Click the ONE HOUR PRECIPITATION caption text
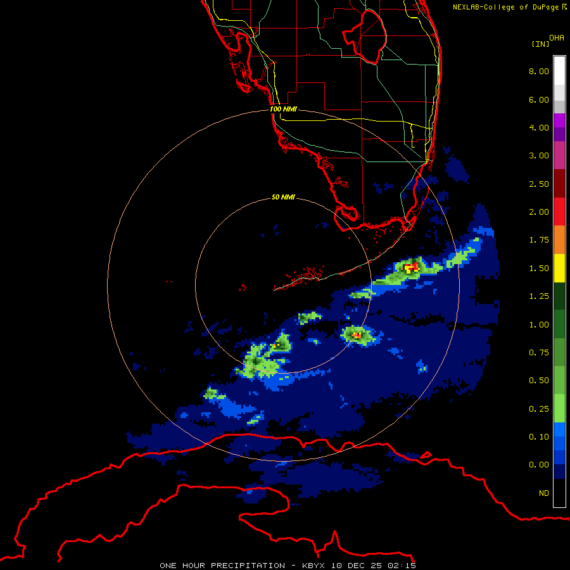570x570 pixels. [x=222, y=566]
